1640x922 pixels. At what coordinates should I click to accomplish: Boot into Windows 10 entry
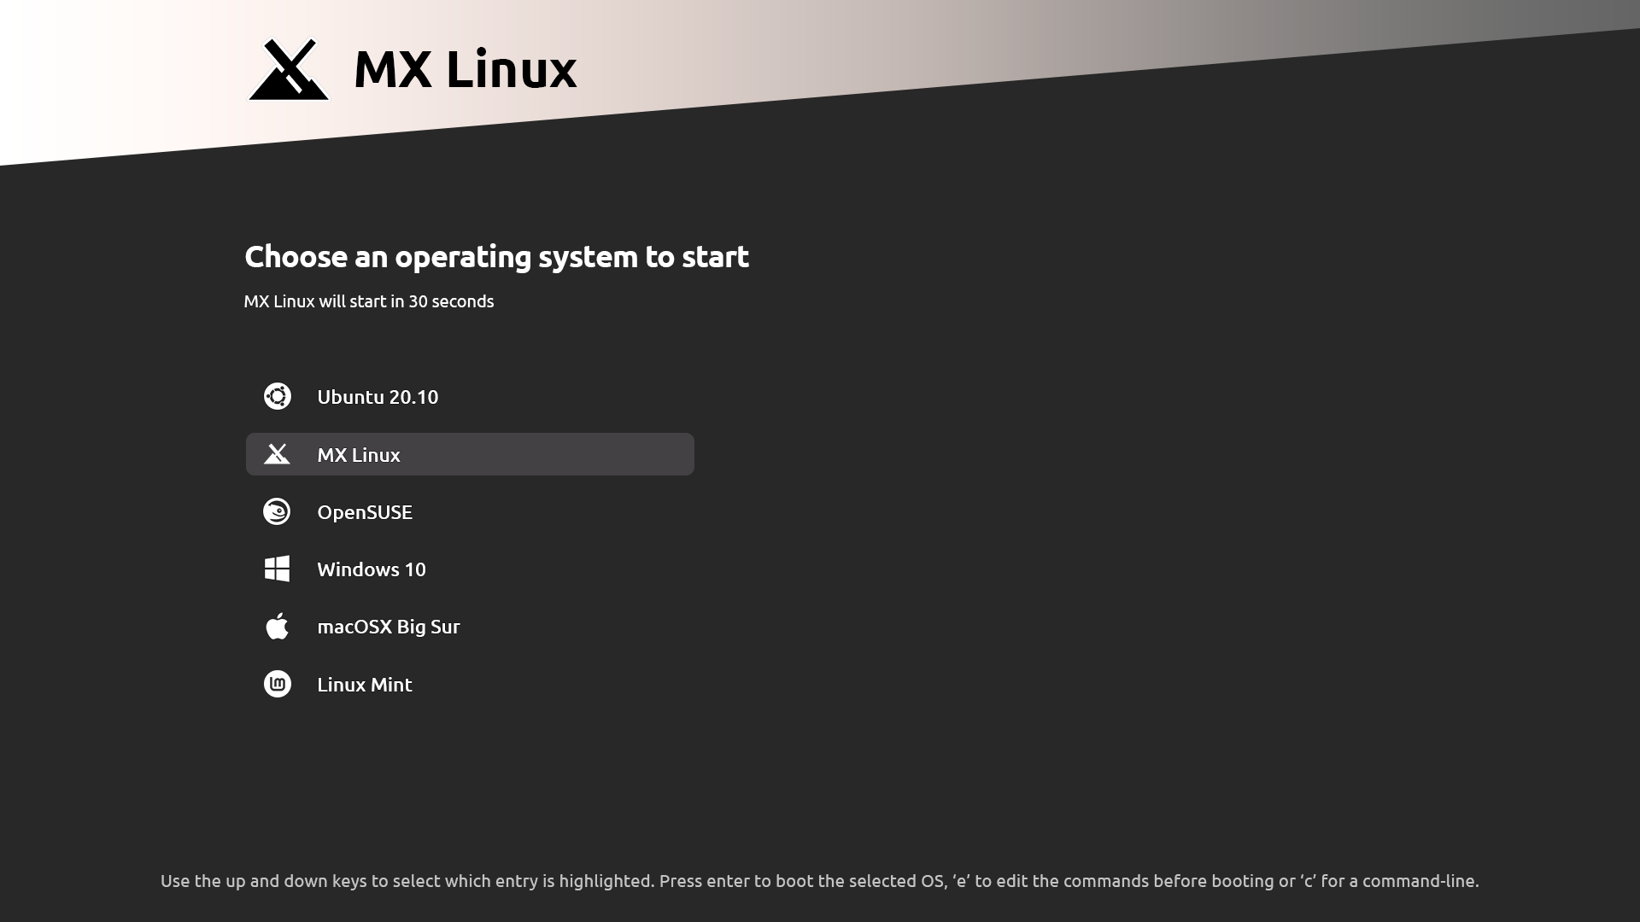pos(470,569)
